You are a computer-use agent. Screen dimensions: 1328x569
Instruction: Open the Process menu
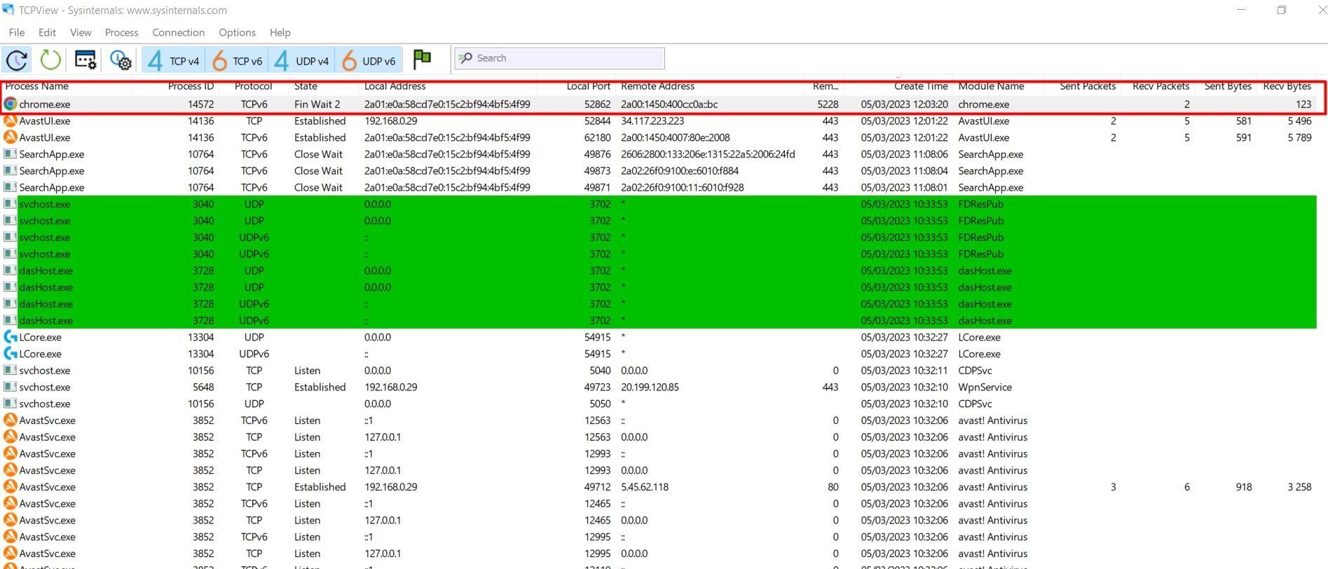pyautogui.click(x=121, y=32)
